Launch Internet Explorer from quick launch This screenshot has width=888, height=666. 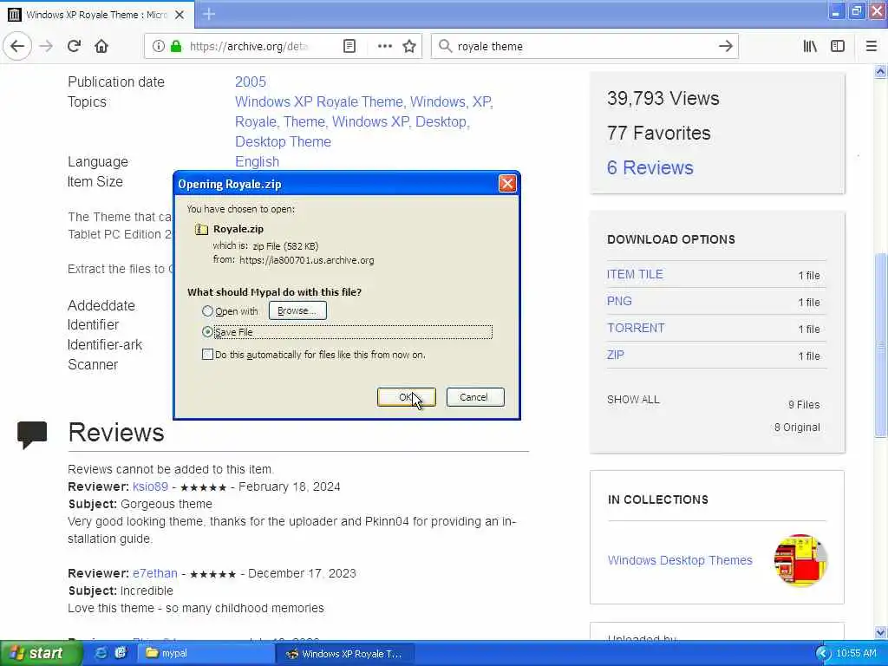(101, 653)
